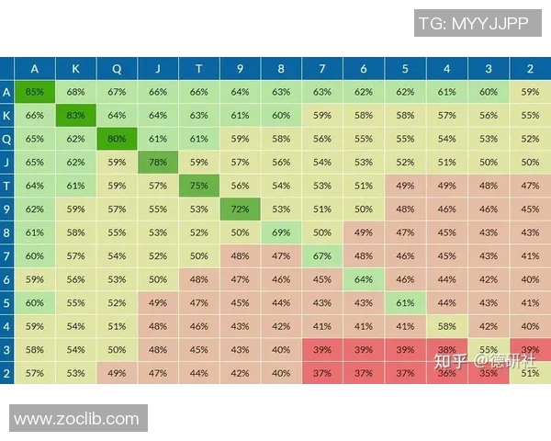The width and height of the screenshot is (551, 441).
Task: Select the 7 column header
Action: click(321, 69)
